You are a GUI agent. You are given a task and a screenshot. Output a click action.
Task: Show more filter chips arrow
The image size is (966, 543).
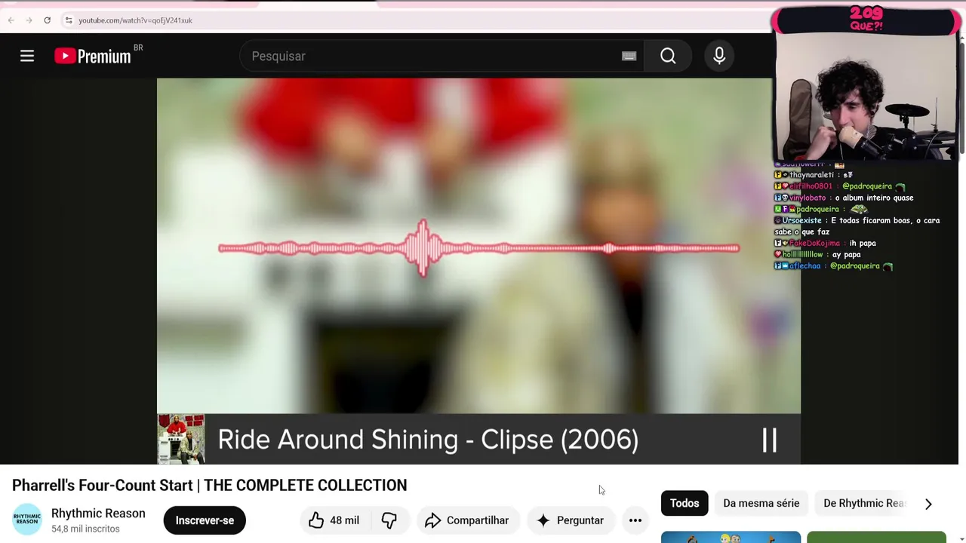(x=928, y=504)
